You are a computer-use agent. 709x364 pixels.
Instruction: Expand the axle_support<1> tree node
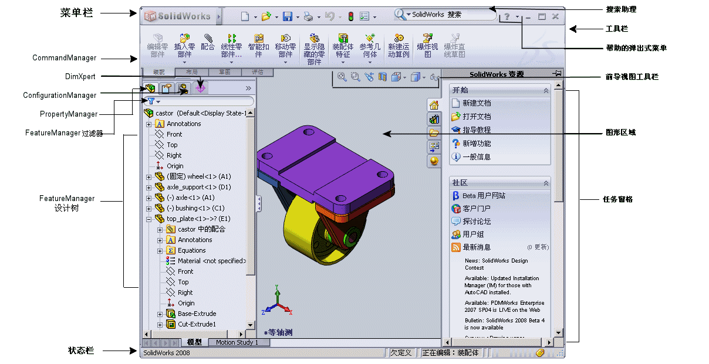[148, 188]
